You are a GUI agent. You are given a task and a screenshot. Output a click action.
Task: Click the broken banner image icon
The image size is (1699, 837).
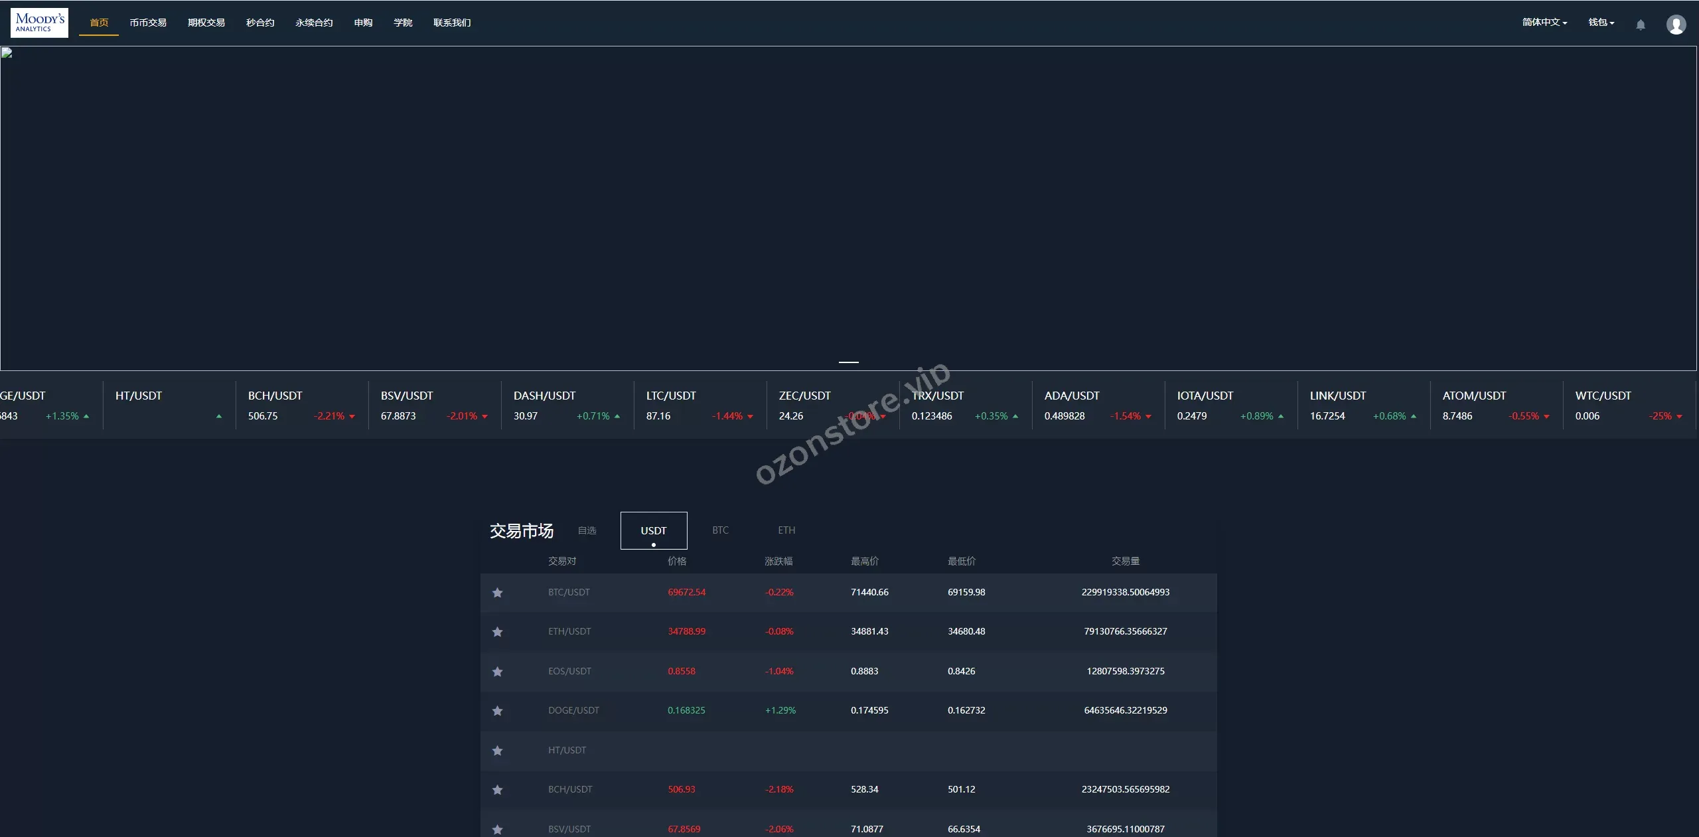click(7, 53)
